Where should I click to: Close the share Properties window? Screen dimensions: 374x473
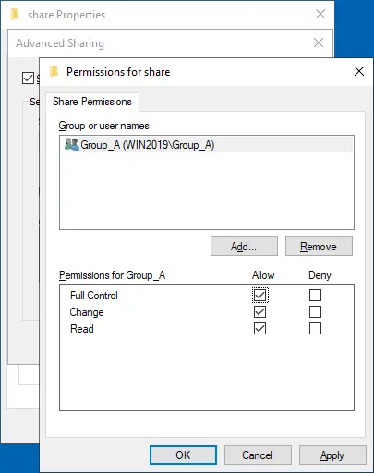pos(320,14)
